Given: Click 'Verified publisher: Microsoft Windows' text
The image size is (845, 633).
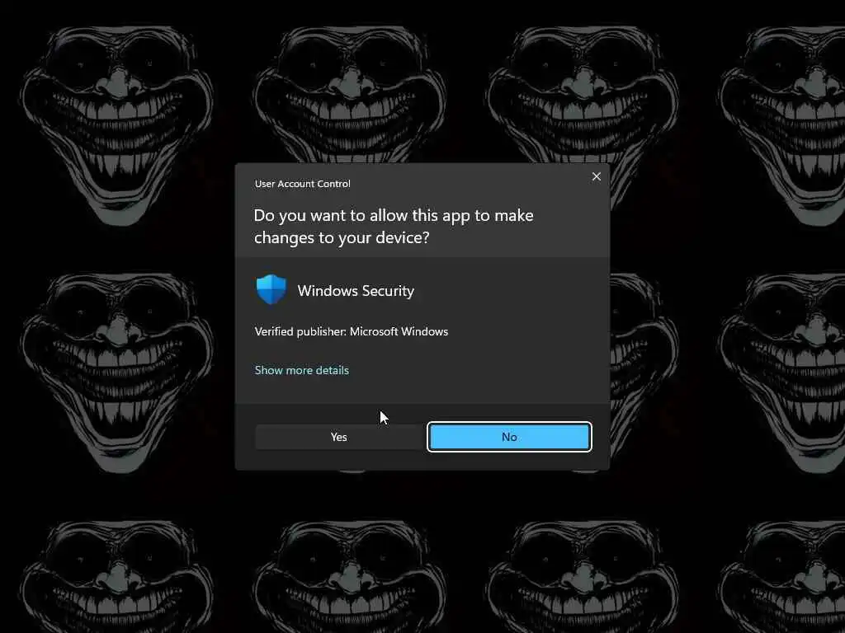Looking at the screenshot, I should point(352,331).
